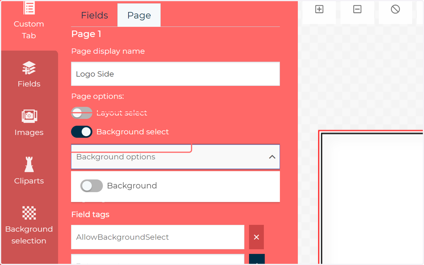The height and width of the screenshot is (265, 424).
Task: Enable the Background toggle in options
Action: click(x=92, y=185)
